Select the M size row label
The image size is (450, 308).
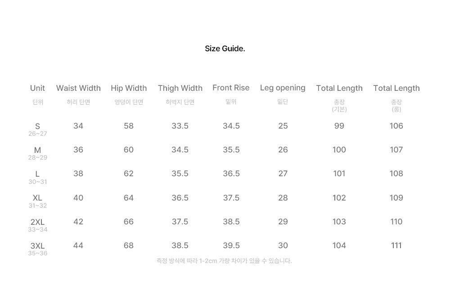pyautogui.click(x=37, y=150)
